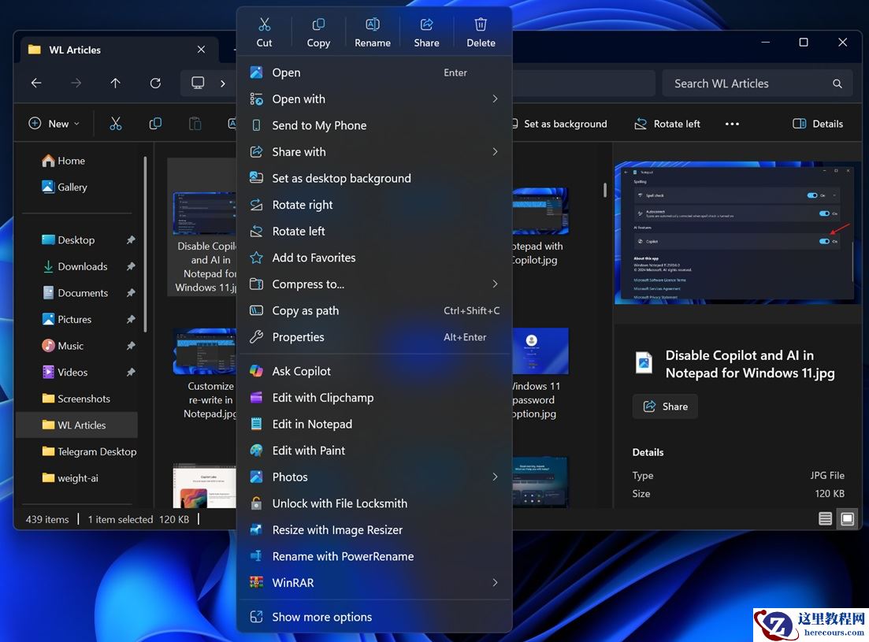Switch to details view in the status bar
Viewport: 869px width, 642px height.
coord(824,518)
